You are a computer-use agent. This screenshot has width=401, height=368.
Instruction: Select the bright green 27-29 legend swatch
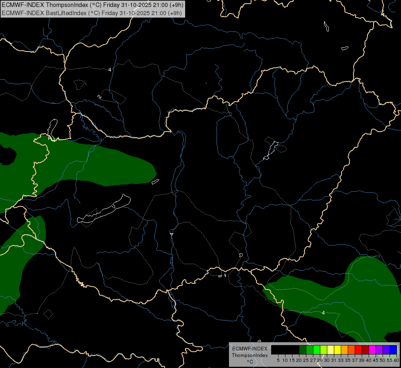317,350
